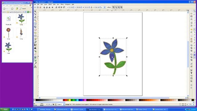Flip selection vertically
The image size is (197, 111).
pos(52,7)
